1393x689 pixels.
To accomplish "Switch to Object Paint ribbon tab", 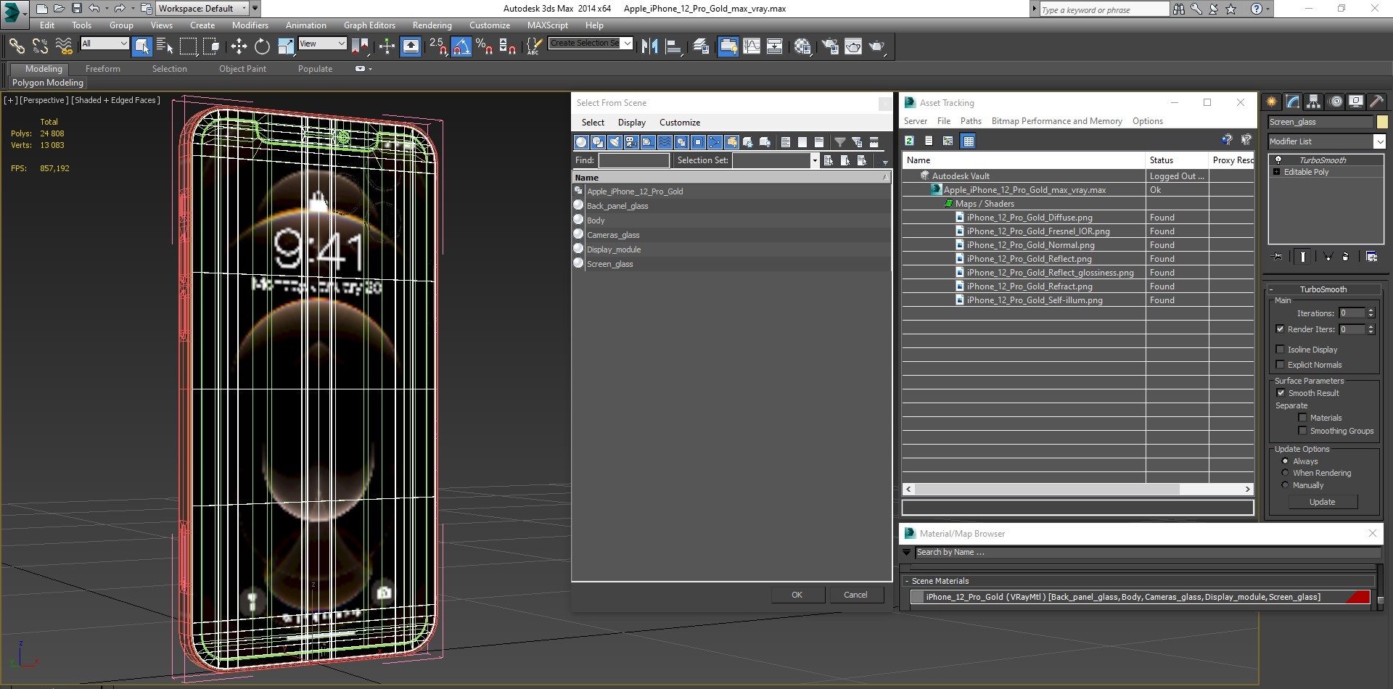I will (242, 69).
